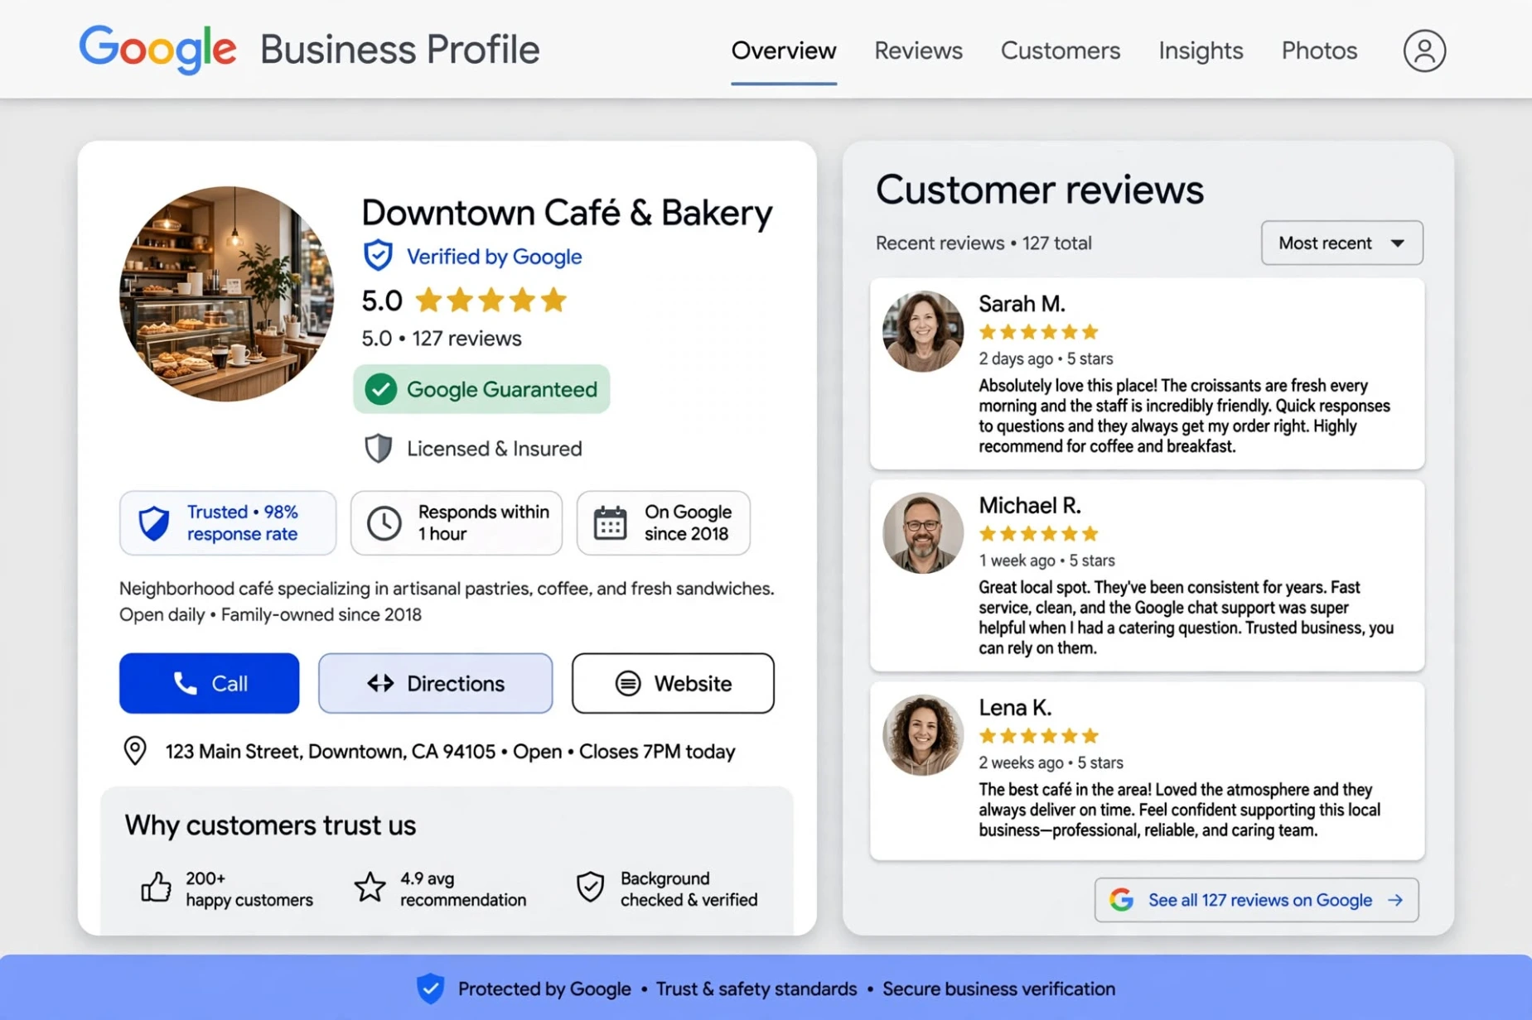Click the 4.9 avg recommendation text
Screen dimensions: 1532x1020
point(463,889)
